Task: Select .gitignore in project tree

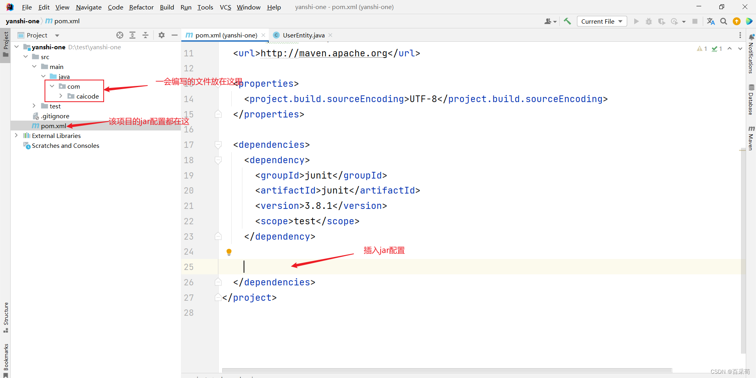Action: (x=55, y=116)
